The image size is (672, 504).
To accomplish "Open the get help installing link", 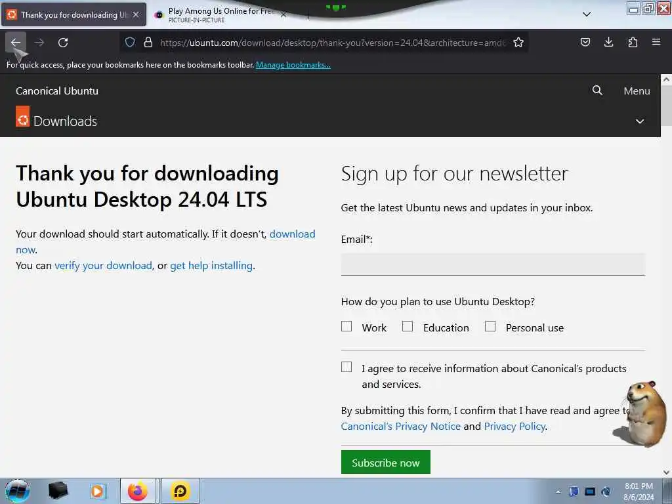I will pos(211,266).
